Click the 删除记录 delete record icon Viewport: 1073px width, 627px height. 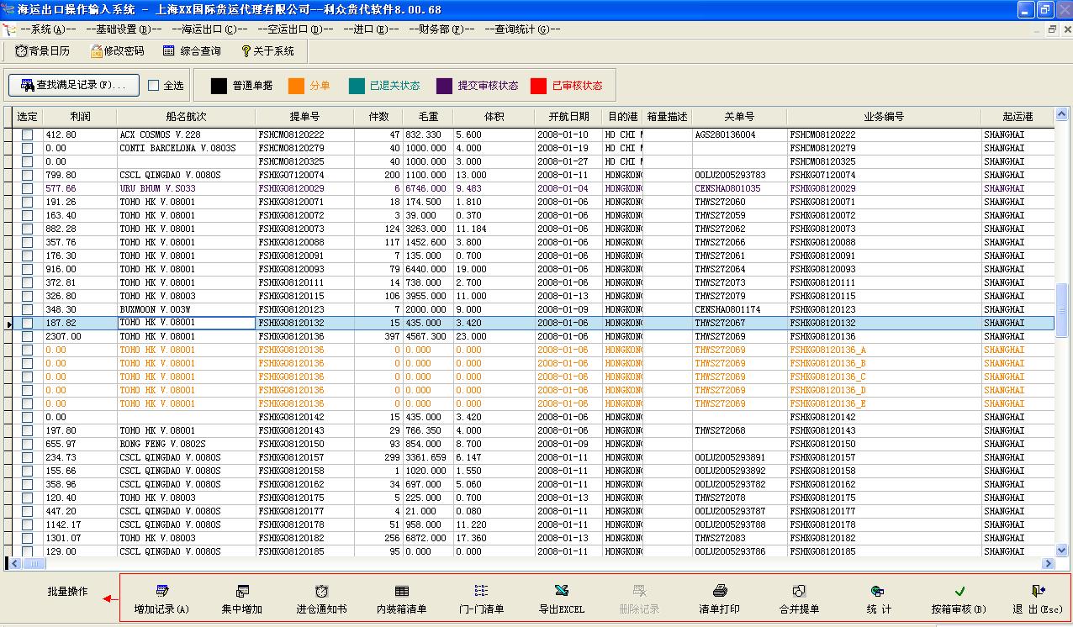click(639, 599)
